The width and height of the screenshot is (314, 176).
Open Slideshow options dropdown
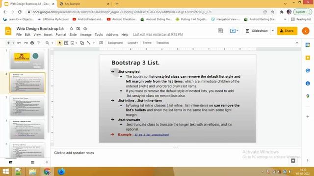(273, 31)
